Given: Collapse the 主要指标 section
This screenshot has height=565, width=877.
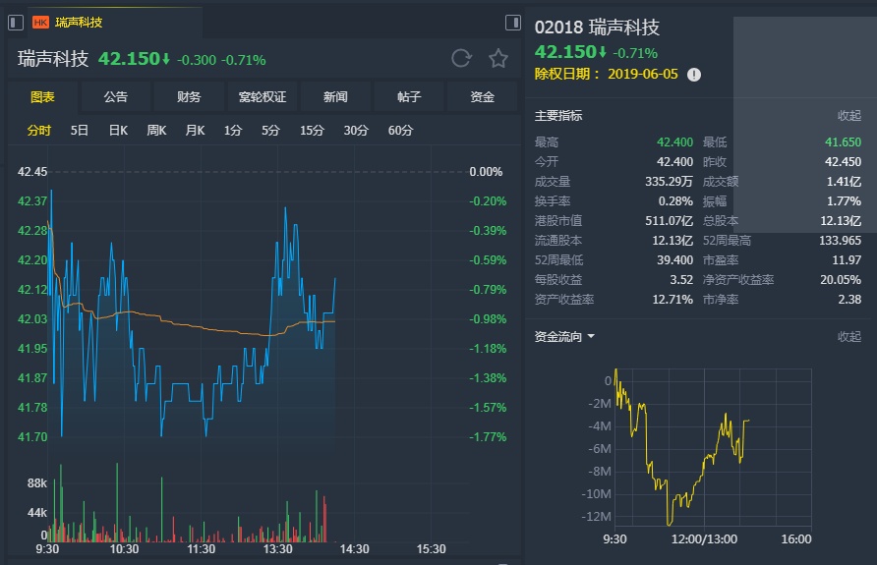Looking at the screenshot, I should pyautogui.click(x=848, y=115).
